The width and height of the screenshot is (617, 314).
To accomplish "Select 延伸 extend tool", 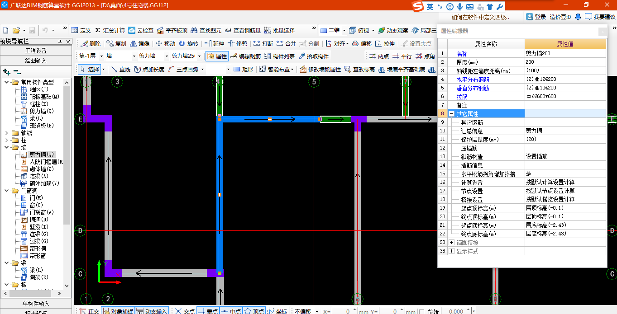I will pos(214,44).
